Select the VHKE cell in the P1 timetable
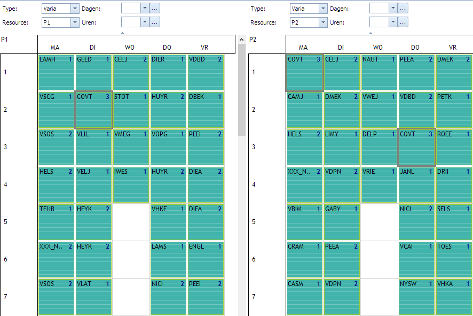The width and height of the screenshot is (473, 316). tap(168, 222)
